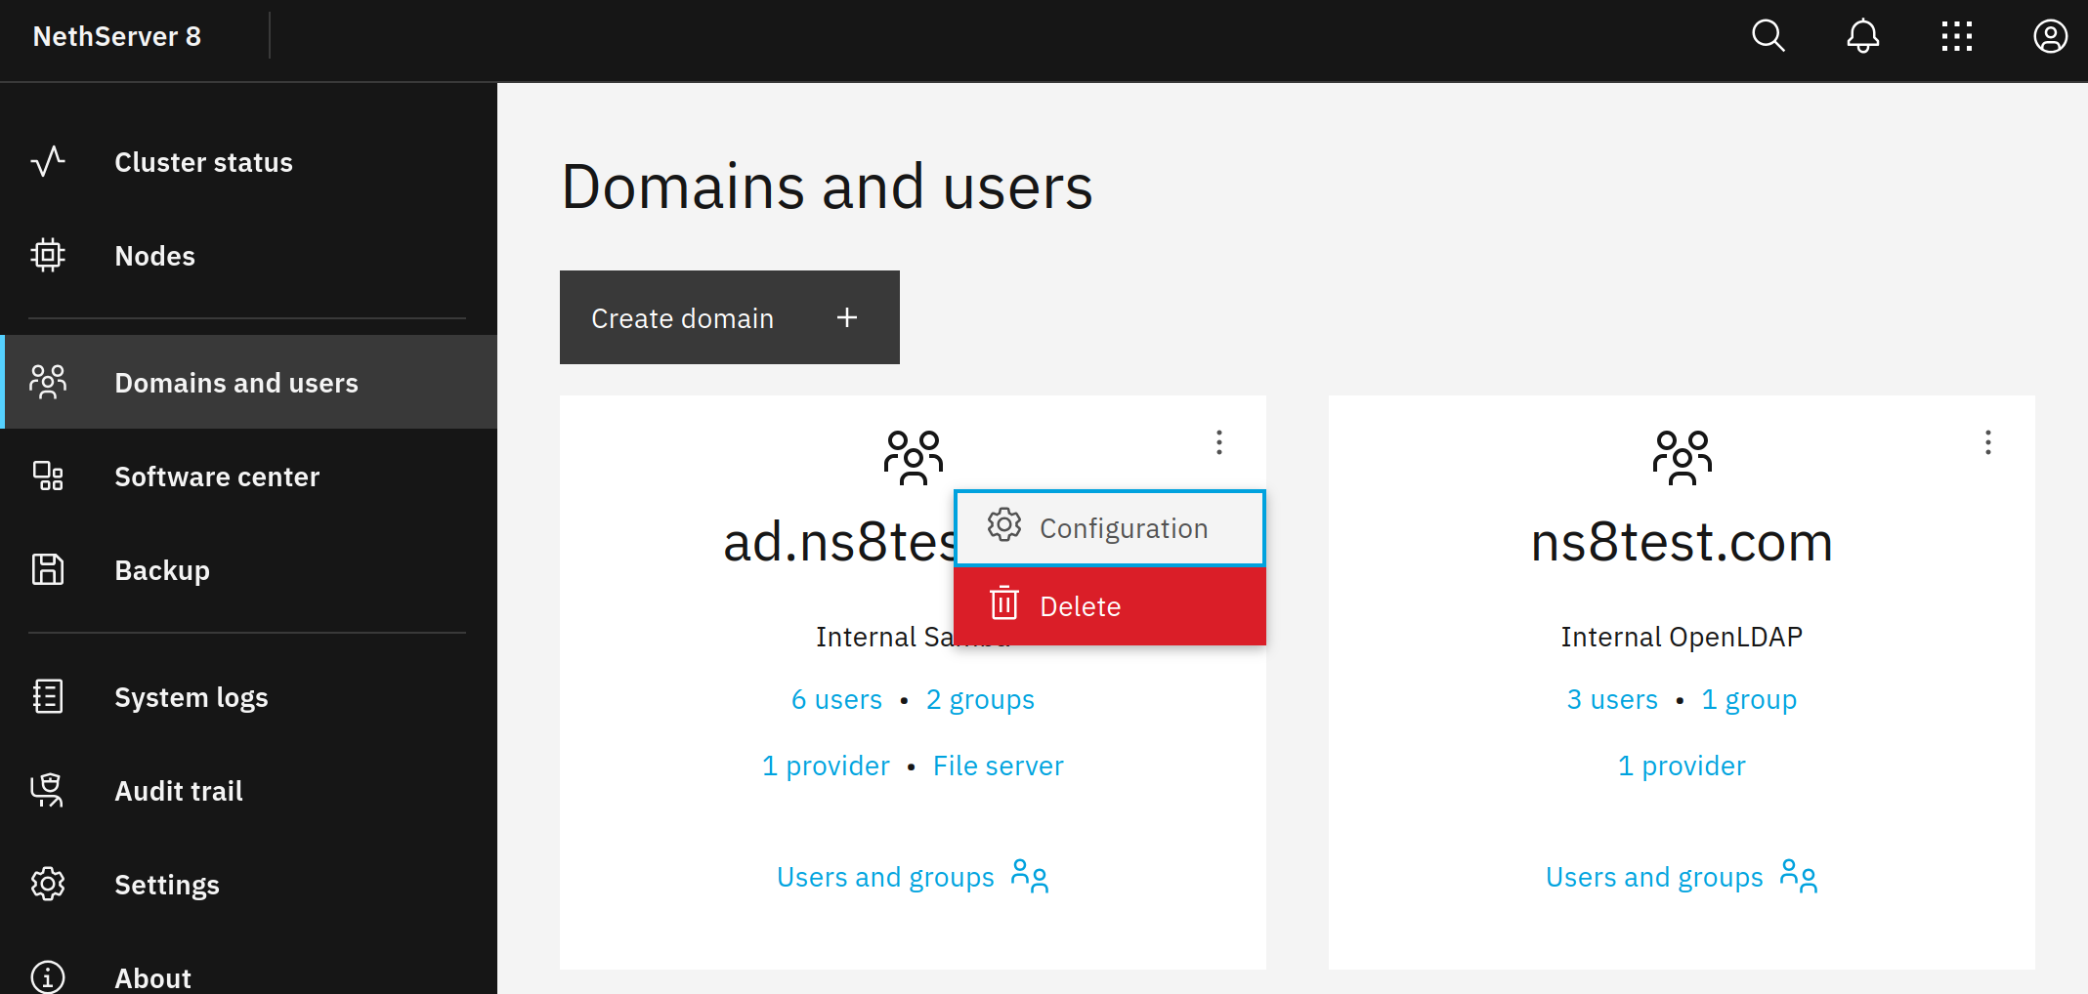Screen dimensions: 2088x994
Task: Open the 6 users link
Action: point(836,699)
